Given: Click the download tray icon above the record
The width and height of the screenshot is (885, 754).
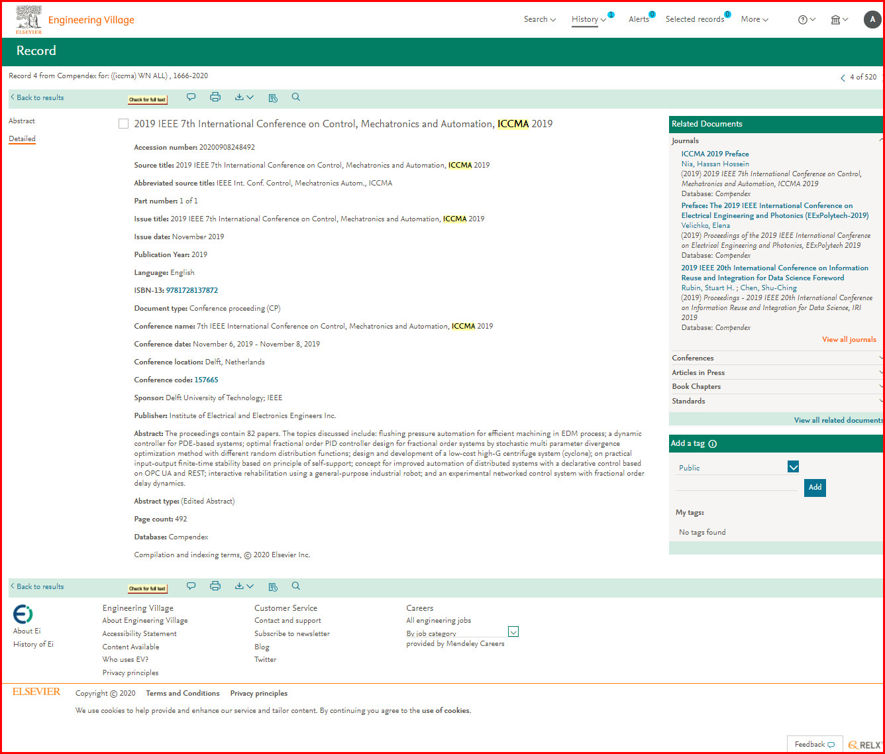Looking at the screenshot, I should click(x=239, y=97).
